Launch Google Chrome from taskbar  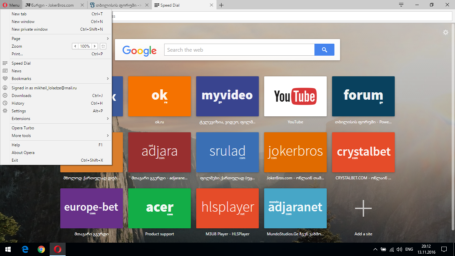click(x=41, y=249)
